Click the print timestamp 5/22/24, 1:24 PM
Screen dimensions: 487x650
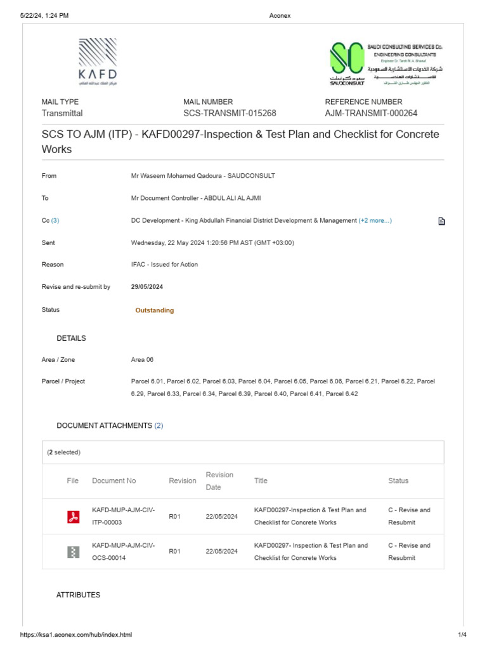(44, 16)
